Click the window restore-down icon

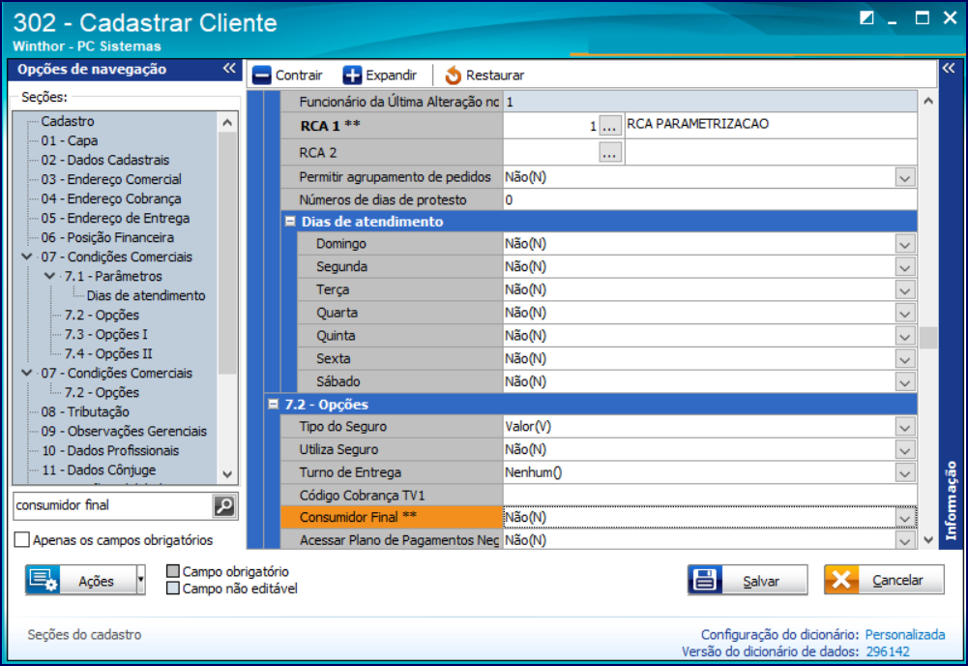(866, 18)
